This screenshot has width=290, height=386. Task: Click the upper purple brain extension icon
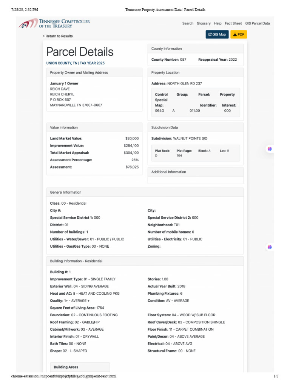tap(270, 149)
